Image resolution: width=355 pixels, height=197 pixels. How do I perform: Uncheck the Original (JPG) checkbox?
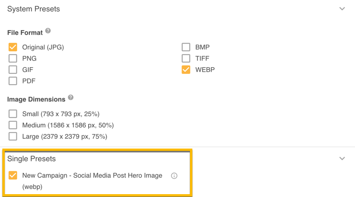13,47
